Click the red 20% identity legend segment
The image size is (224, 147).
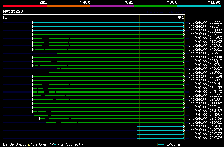(25, 6)
